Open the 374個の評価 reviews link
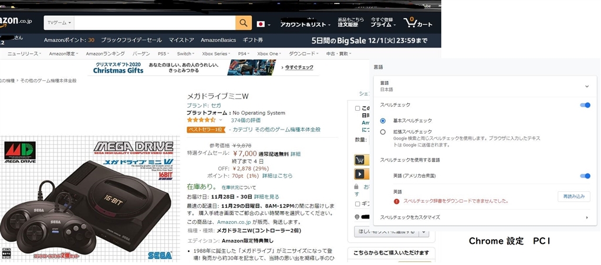Image resolution: width=601 pixels, height=265 pixels. point(245,120)
